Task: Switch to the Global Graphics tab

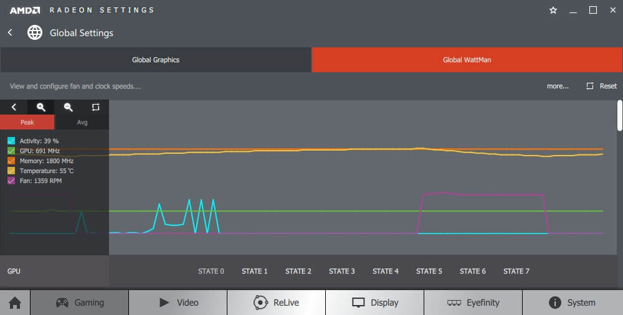Action: pos(156,60)
